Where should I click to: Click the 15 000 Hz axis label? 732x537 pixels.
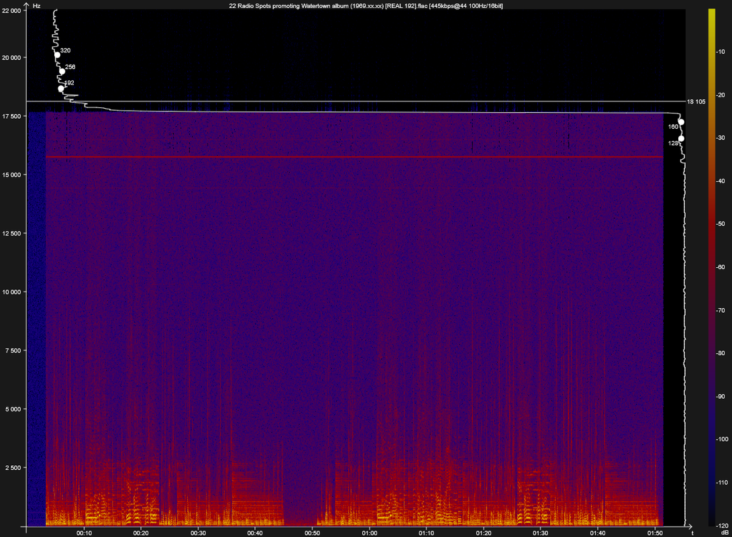point(11,175)
